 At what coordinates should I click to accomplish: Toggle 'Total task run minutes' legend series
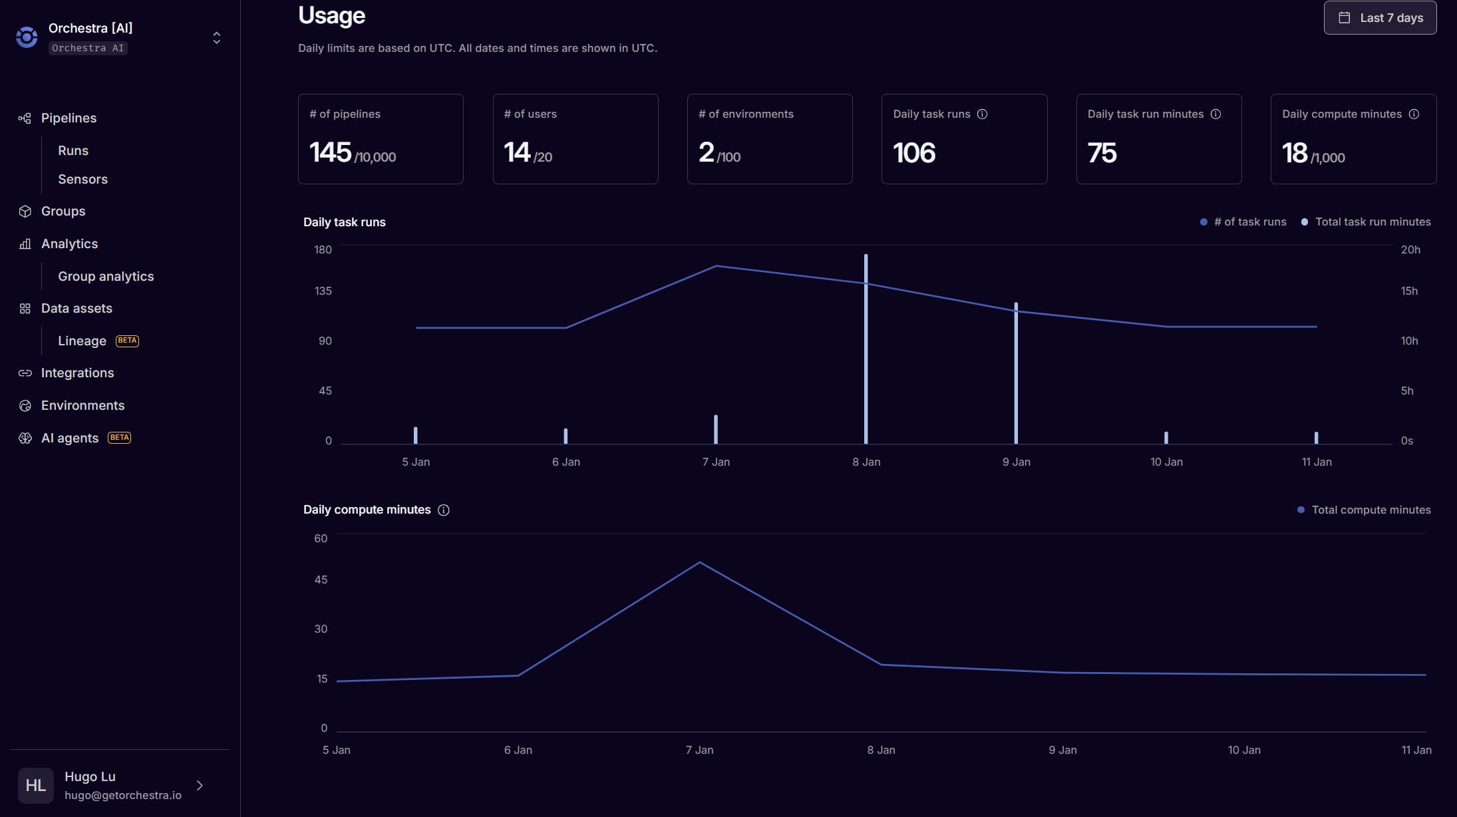[1366, 222]
